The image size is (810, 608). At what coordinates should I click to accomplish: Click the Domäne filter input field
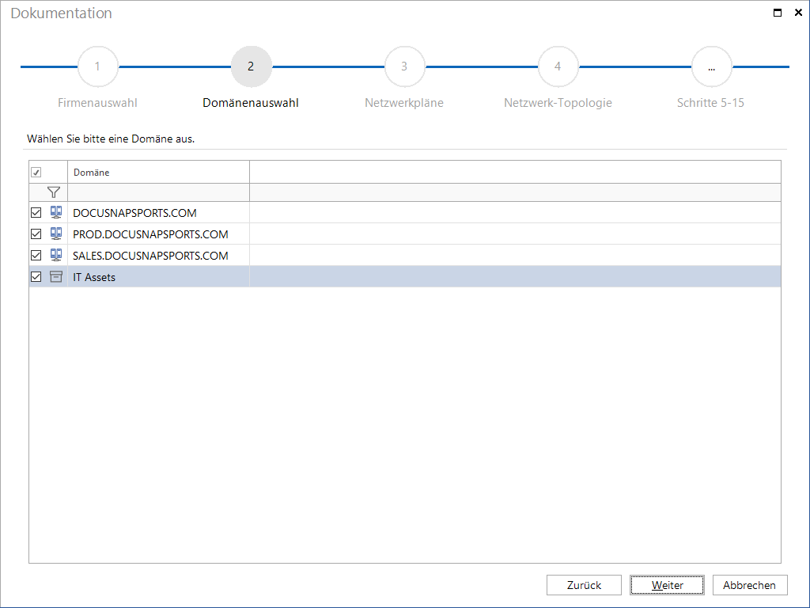[158, 192]
